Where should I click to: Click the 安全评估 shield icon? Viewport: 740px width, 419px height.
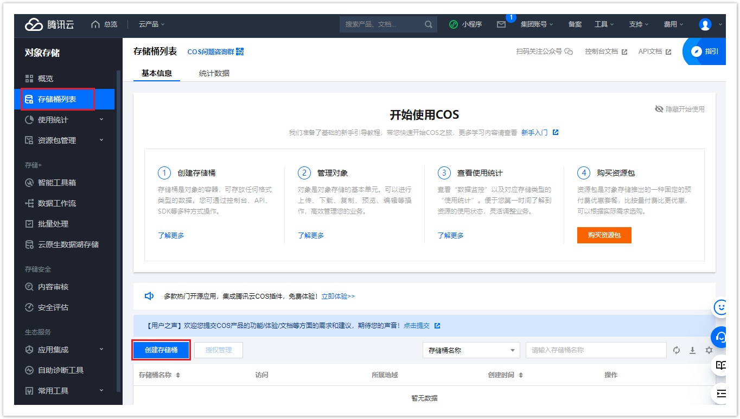tap(29, 307)
